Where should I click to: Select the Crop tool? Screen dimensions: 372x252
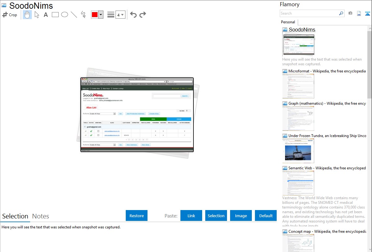coord(10,15)
